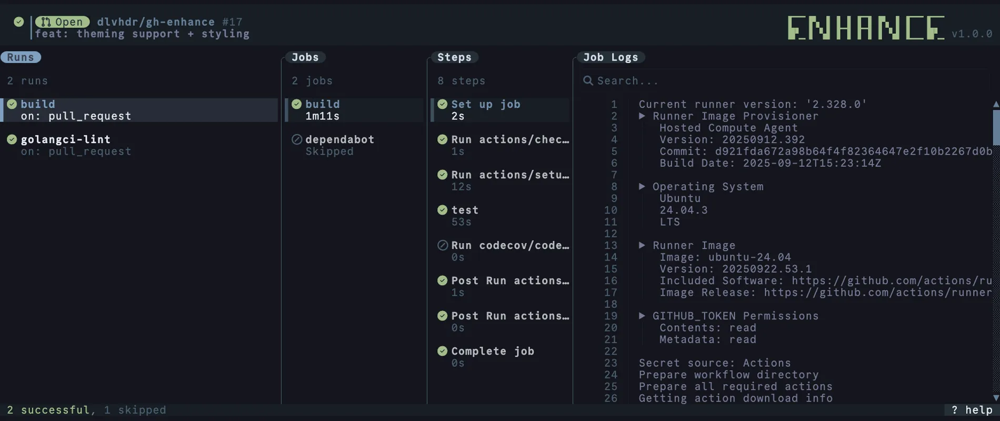1000x421 pixels.
Task: Collapse the Operating System log group
Action: tap(642, 187)
